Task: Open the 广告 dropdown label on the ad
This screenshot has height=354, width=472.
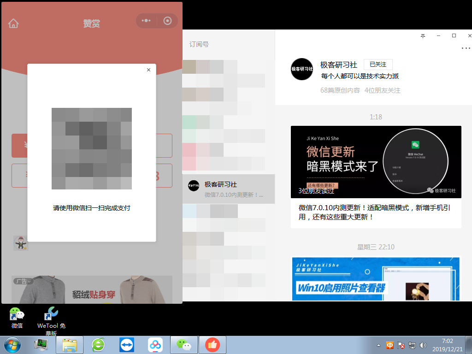Action: click(x=23, y=281)
